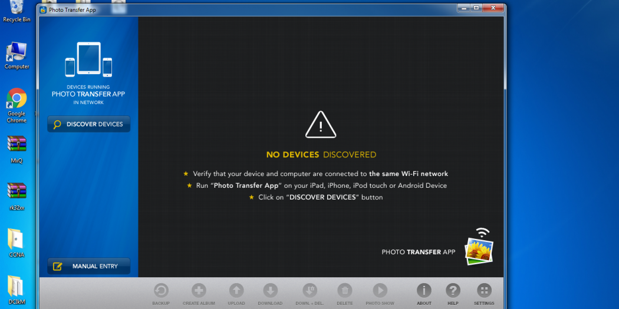The width and height of the screenshot is (619, 309).
Task: Start the Photo Show play icon
Action: click(380, 291)
